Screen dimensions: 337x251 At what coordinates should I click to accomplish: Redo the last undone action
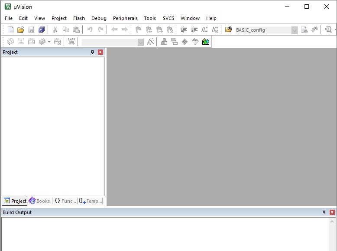(100, 30)
